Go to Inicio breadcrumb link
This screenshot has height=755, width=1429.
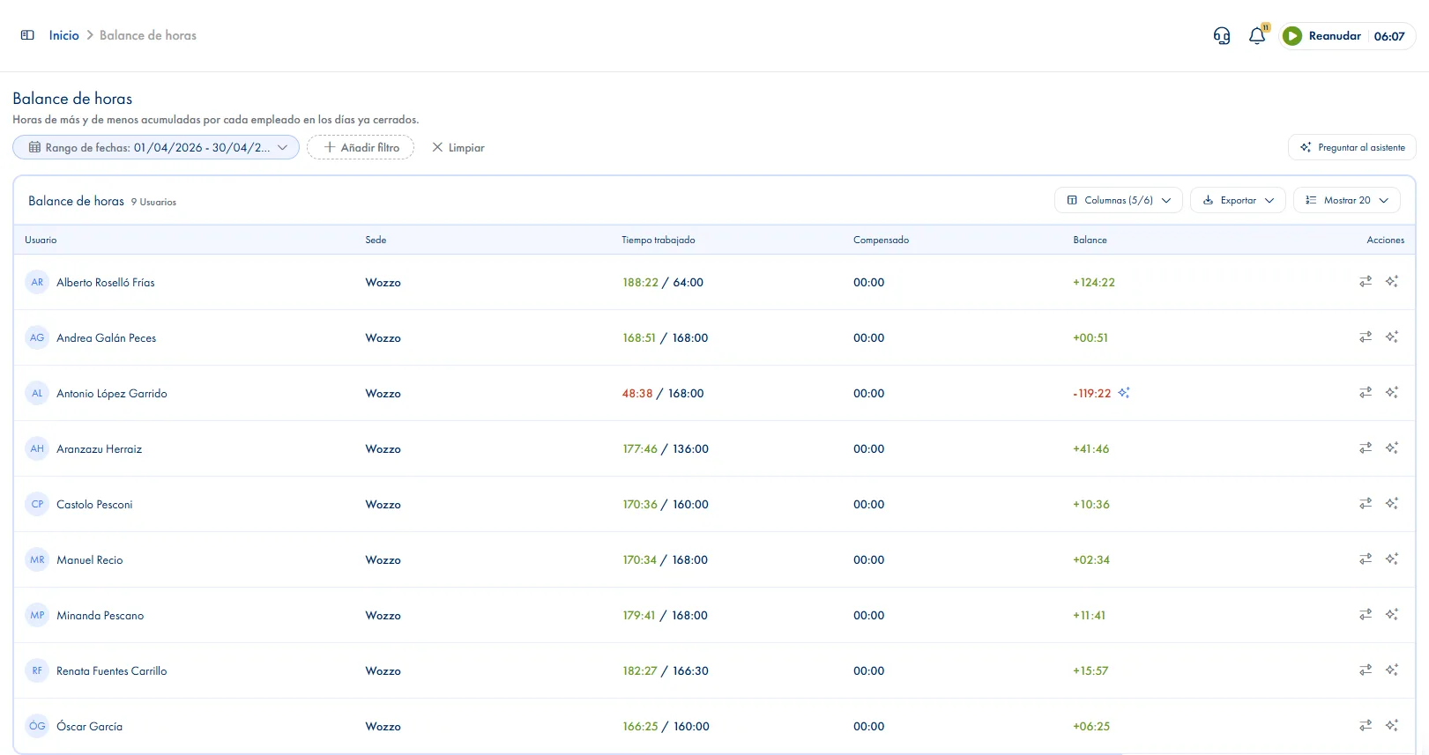pos(63,35)
